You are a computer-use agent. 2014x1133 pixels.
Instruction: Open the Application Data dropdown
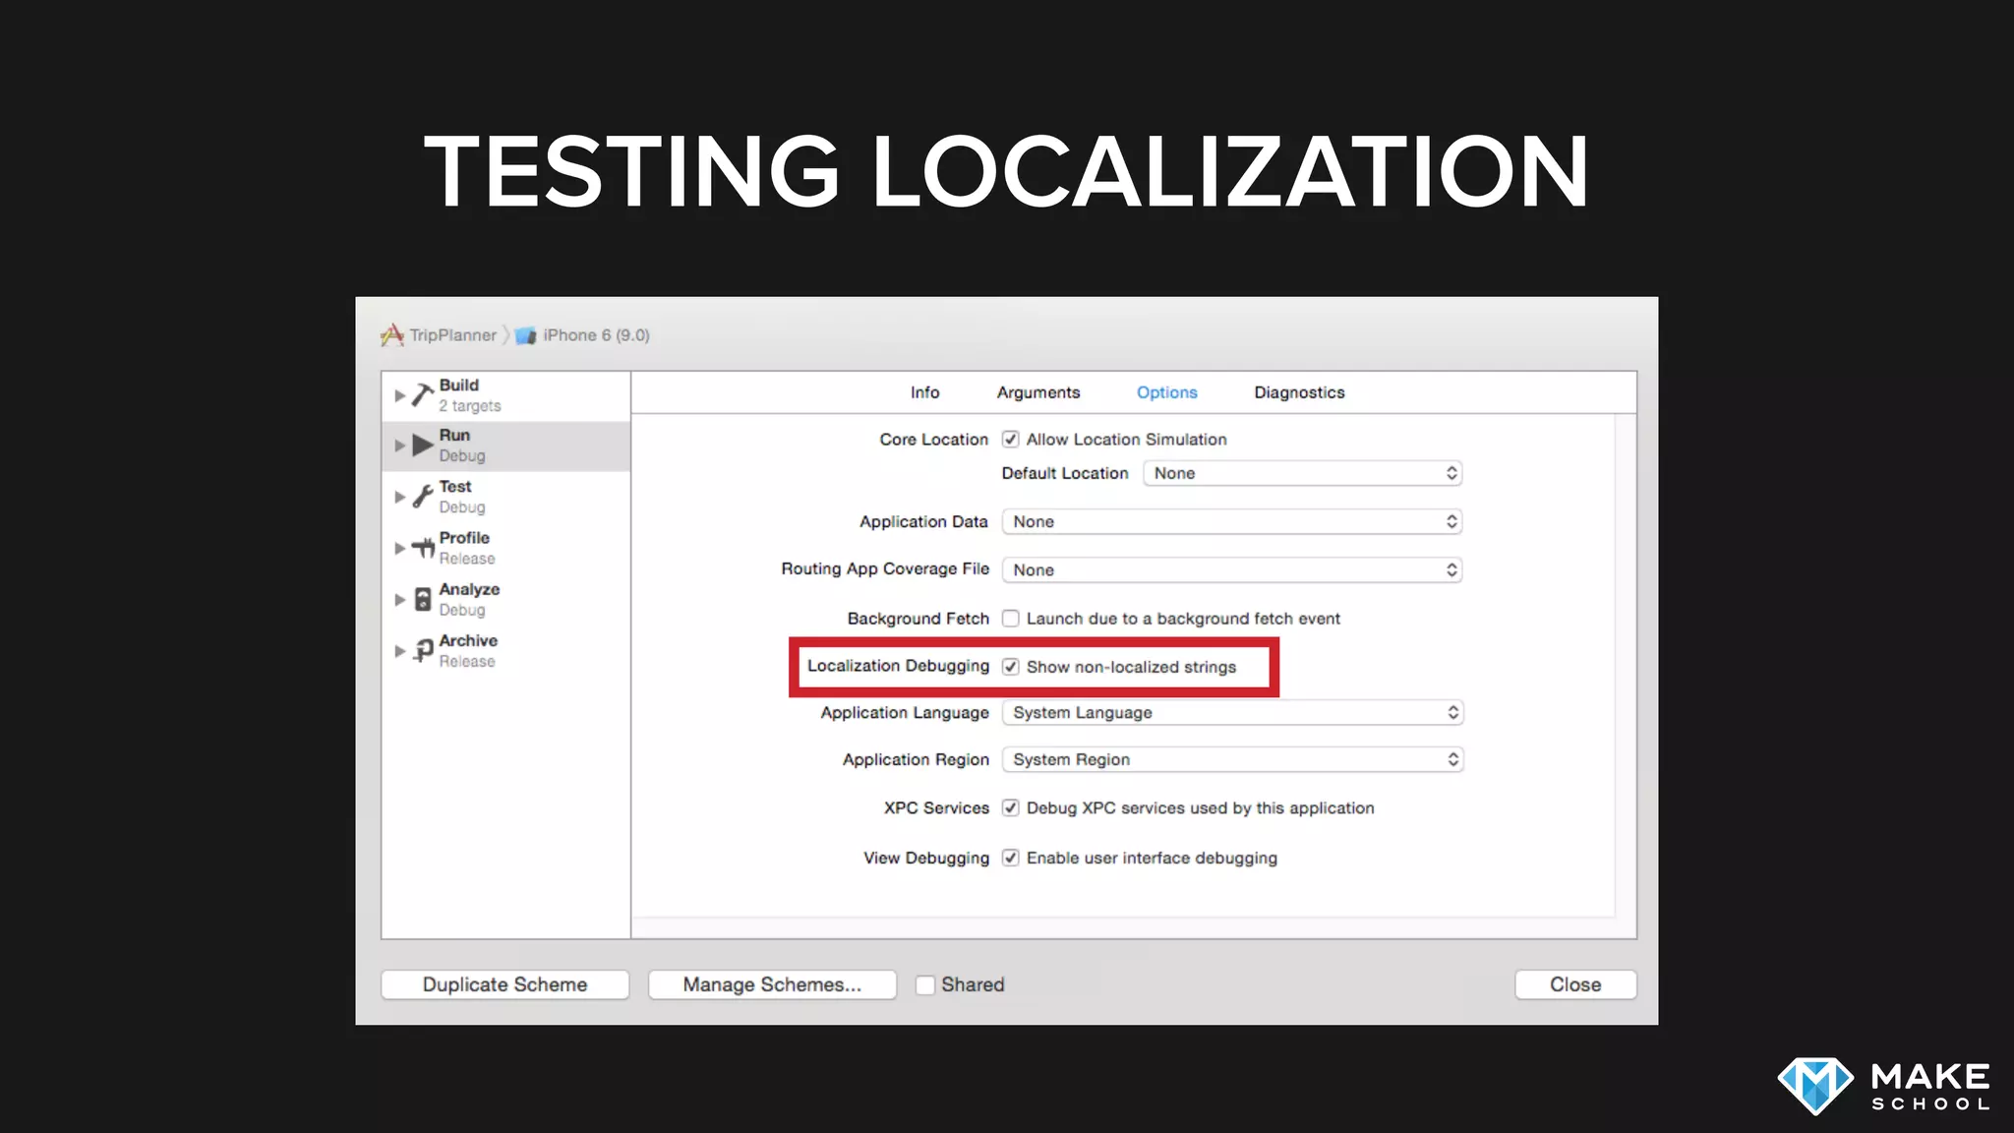pos(1232,521)
